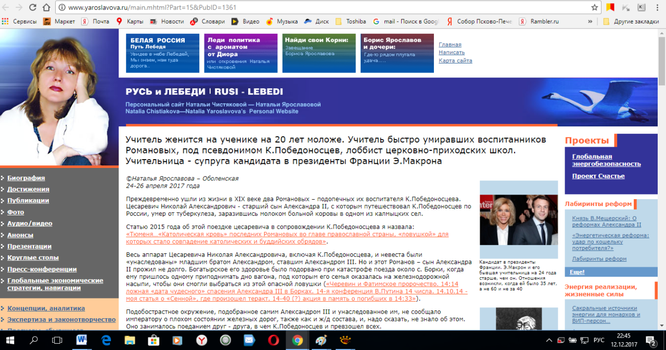Viewport: 666px width, 350px height.
Task: Open Пресс-конференции in the left menu
Action: pos(42,269)
